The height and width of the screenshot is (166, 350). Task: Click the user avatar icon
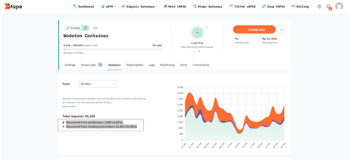(339, 6)
